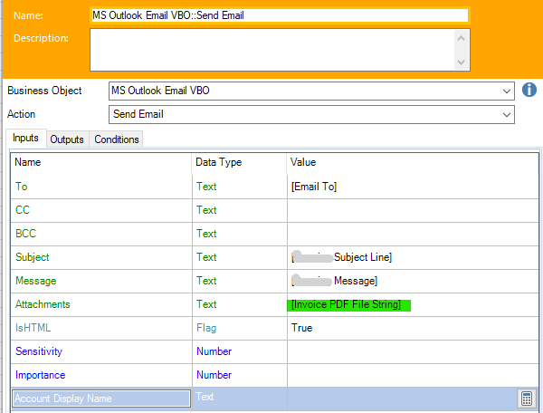Click inside the Description text box

coord(271,50)
